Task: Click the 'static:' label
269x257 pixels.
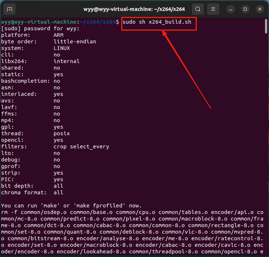Action: [x=12, y=74]
